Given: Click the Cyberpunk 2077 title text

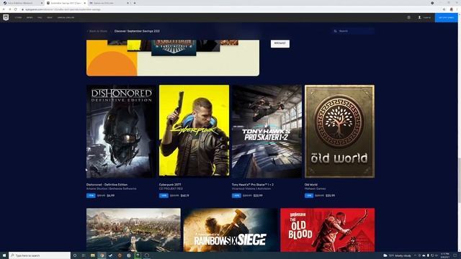Looking at the screenshot, I should (170, 185).
